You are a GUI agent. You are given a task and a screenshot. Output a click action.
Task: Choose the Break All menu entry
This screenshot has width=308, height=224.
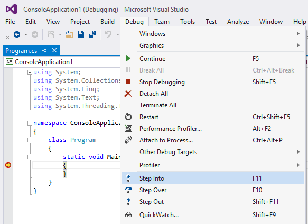tap(213, 70)
